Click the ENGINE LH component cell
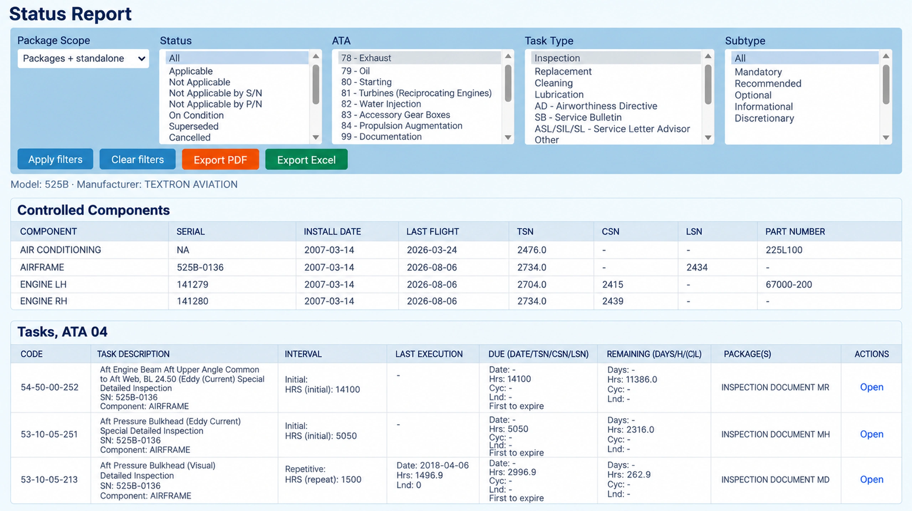This screenshot has width=912, height=511. (x=89, y=284)
